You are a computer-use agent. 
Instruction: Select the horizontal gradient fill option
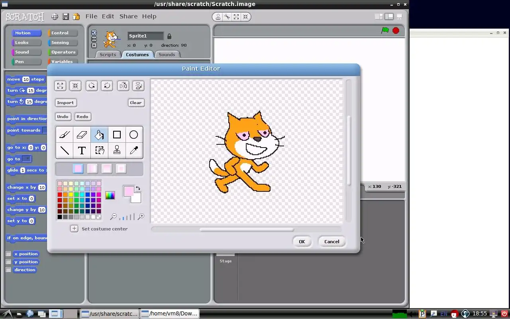[x=92, y=169]
